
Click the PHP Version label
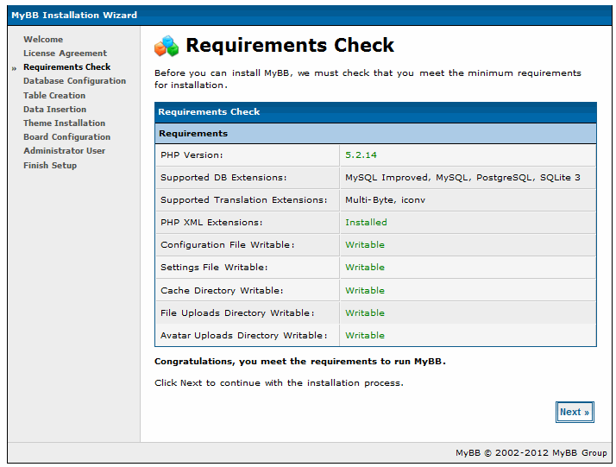[192, 155]
